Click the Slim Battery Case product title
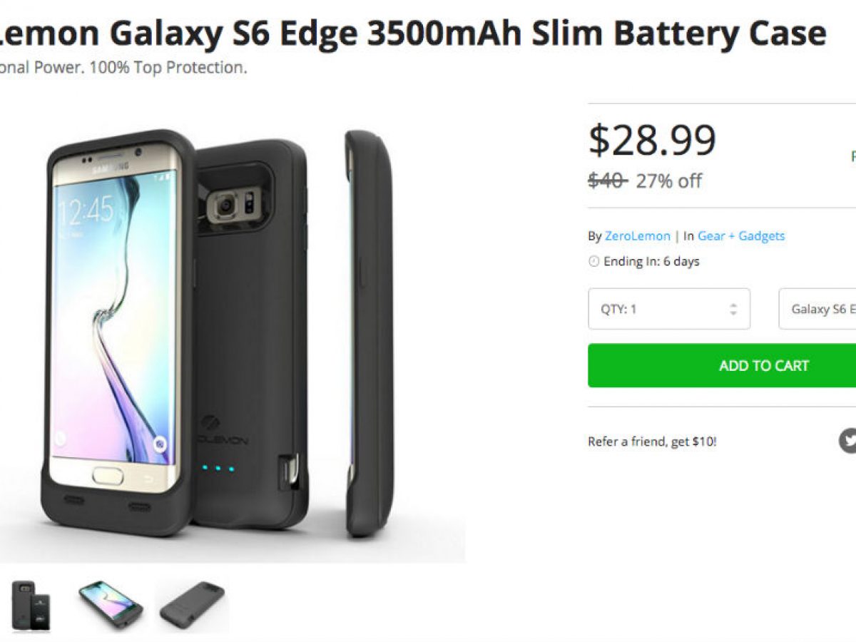The height and width of the screenshot is (642, 856). coord(413,33)
